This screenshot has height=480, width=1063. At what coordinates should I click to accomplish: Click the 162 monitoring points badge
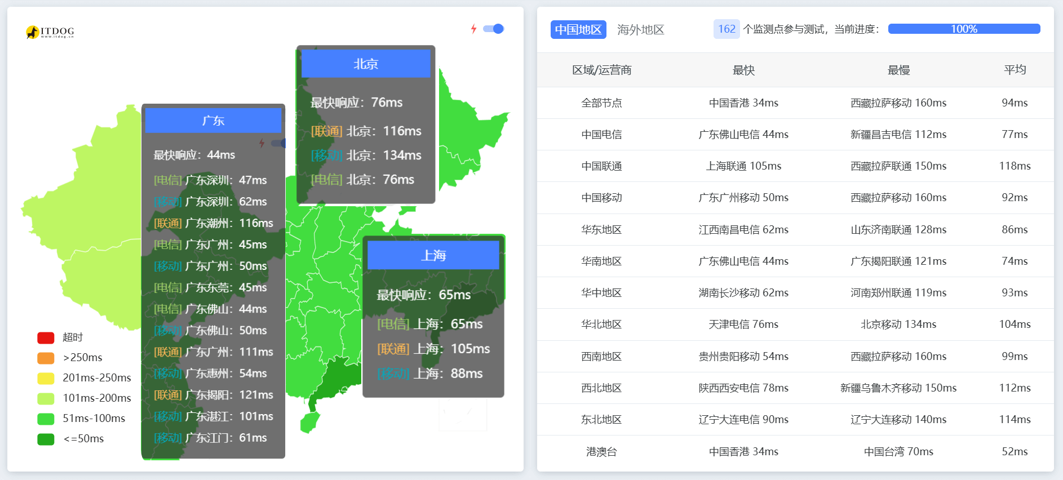tap(726, 29)
